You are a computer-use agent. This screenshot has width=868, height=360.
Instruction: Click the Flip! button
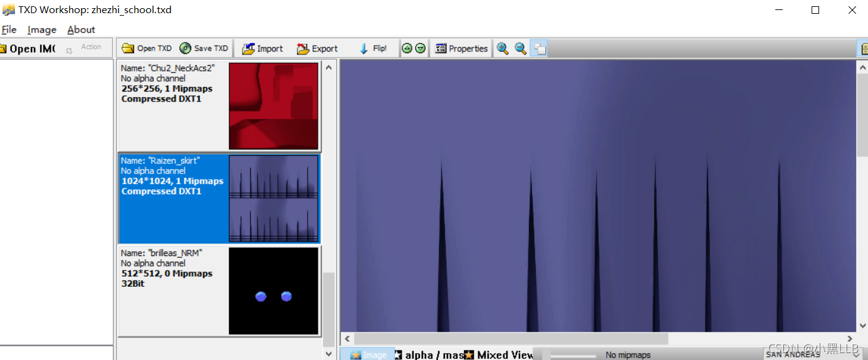coord(373,48)
